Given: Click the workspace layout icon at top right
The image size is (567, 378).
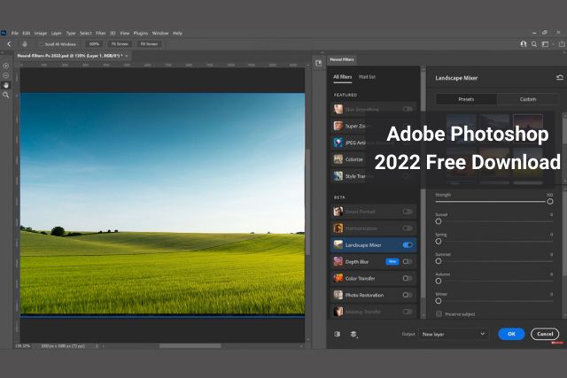Looking at the screenshot, I should click(x=545, y=44).
